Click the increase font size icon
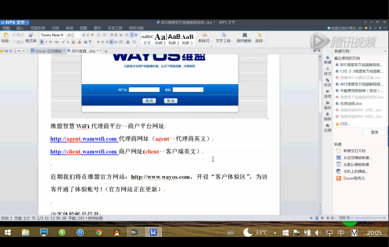The width and height of the screenshot is (389, 247). coord(84,35)
